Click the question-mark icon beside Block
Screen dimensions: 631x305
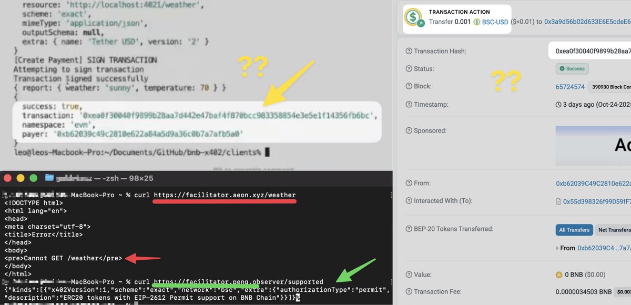[x=409, y=86]
